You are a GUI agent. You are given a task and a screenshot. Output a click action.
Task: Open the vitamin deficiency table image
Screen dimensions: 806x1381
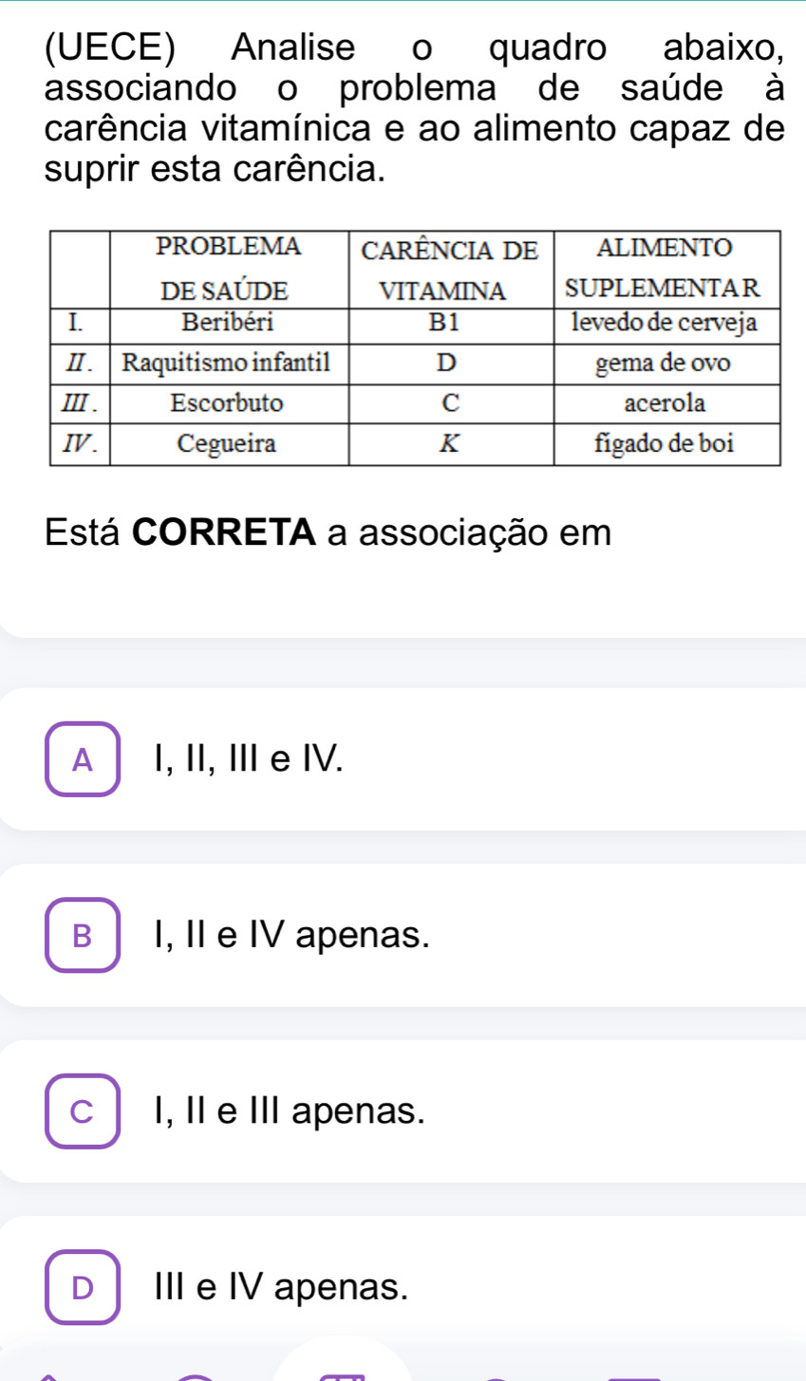tap(414, 348)
